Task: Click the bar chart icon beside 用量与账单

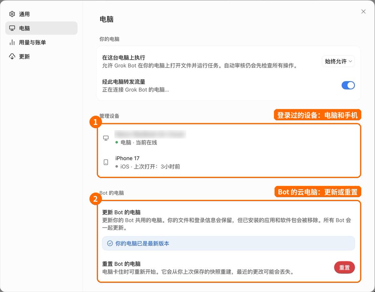Action: (x=12, y=42)
